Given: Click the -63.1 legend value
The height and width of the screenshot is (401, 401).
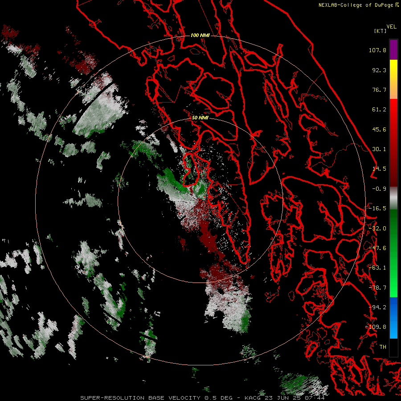Looking at the screenshot, I should pos(377,268).
